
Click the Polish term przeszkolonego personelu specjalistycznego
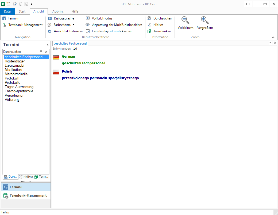pyautogui.click(x=100, y=78)
